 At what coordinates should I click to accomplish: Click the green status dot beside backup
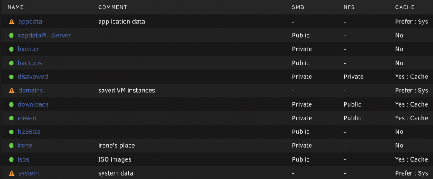point(11,49)
